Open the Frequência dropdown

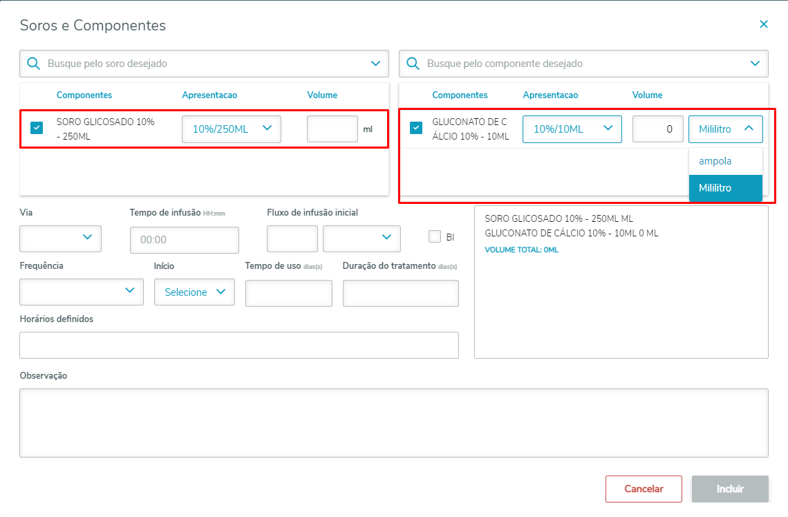tap(82, 292)
